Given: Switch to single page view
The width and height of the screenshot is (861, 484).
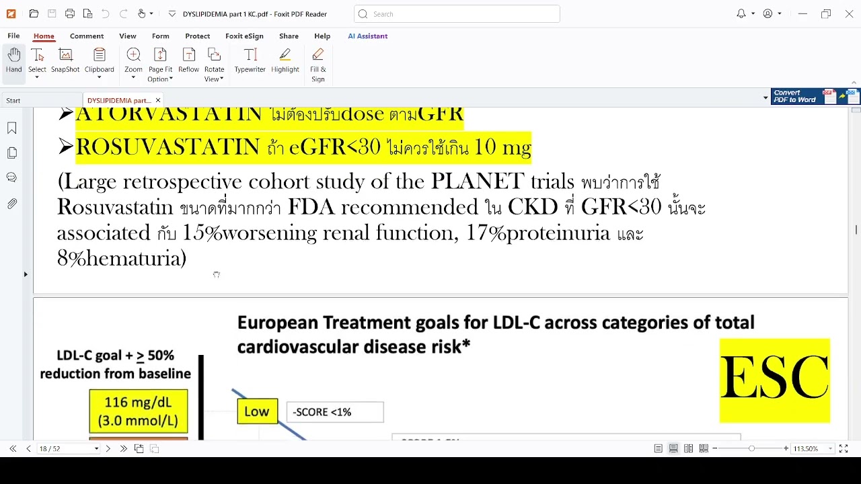Looking at the screenshot, I should pos(659,448).
